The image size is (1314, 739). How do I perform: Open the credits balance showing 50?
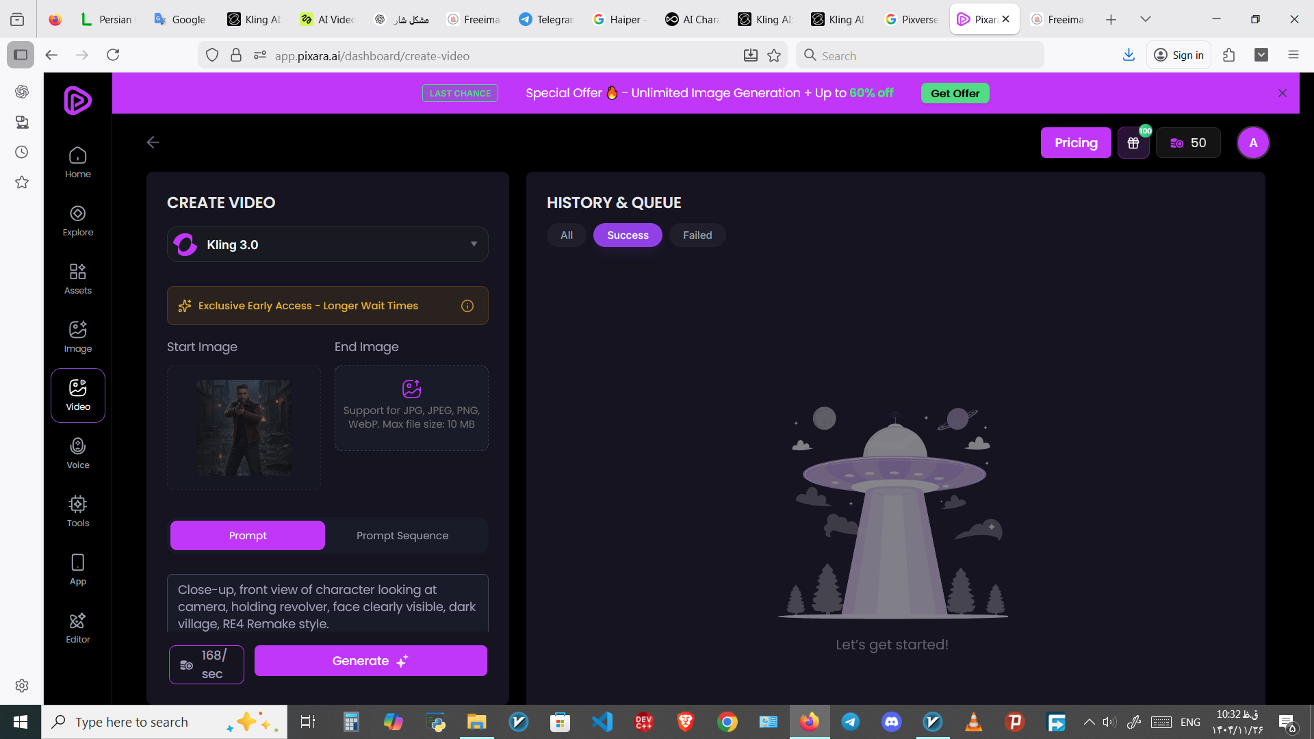1188,143
